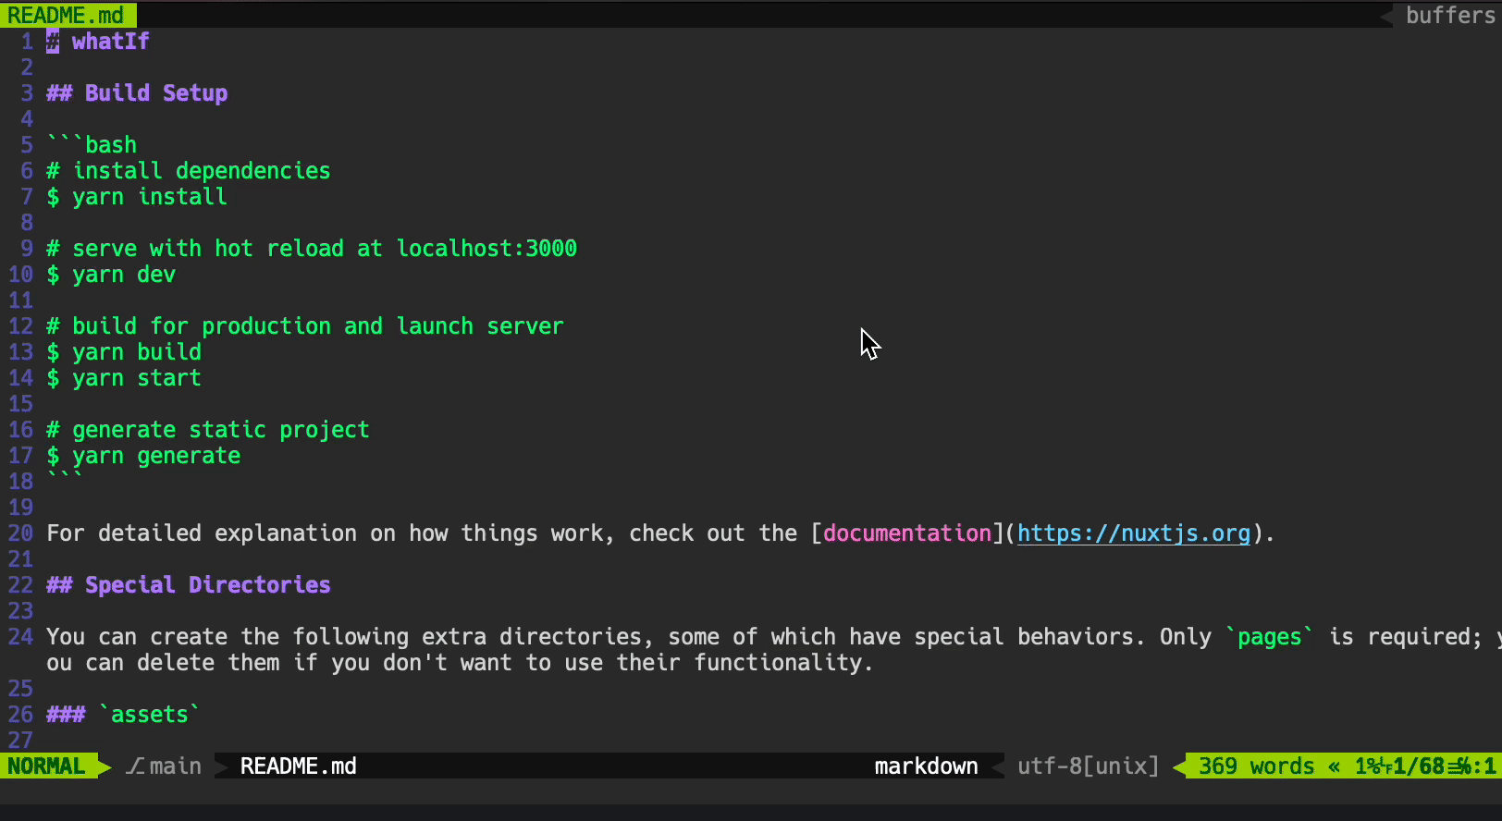Click the yarn generate command
Image resolution: width=1502 pixels, height=821 pixels.
pos(143,456)
